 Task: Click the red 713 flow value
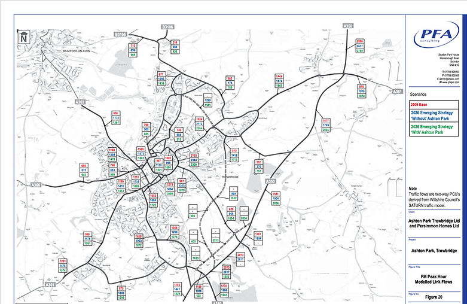coord(133,45)
